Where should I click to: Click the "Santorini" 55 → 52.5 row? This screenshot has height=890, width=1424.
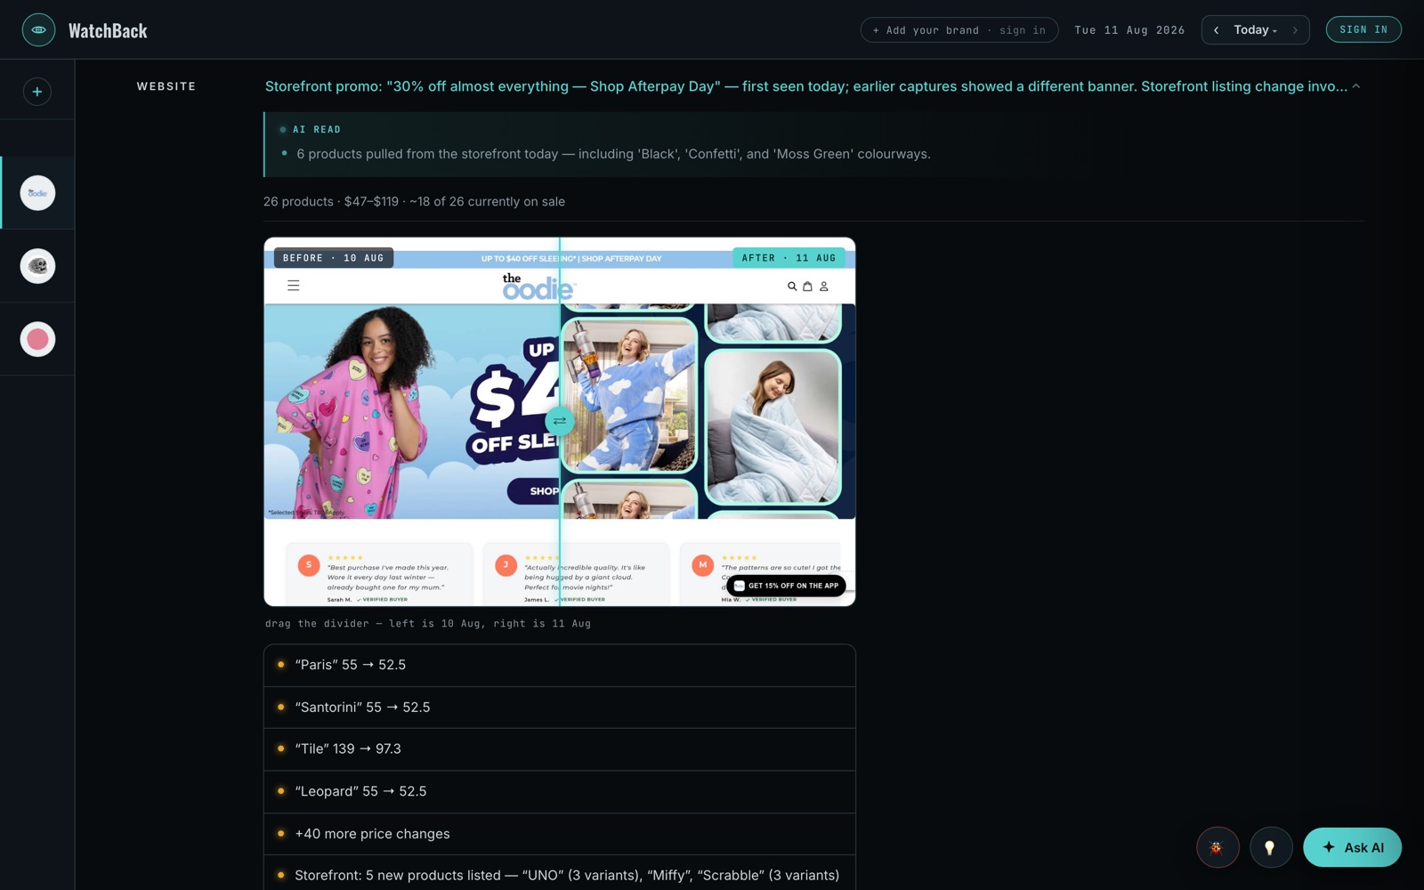[x=560, y=708]
